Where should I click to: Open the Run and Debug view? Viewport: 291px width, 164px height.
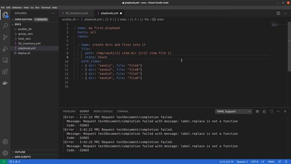5,49
